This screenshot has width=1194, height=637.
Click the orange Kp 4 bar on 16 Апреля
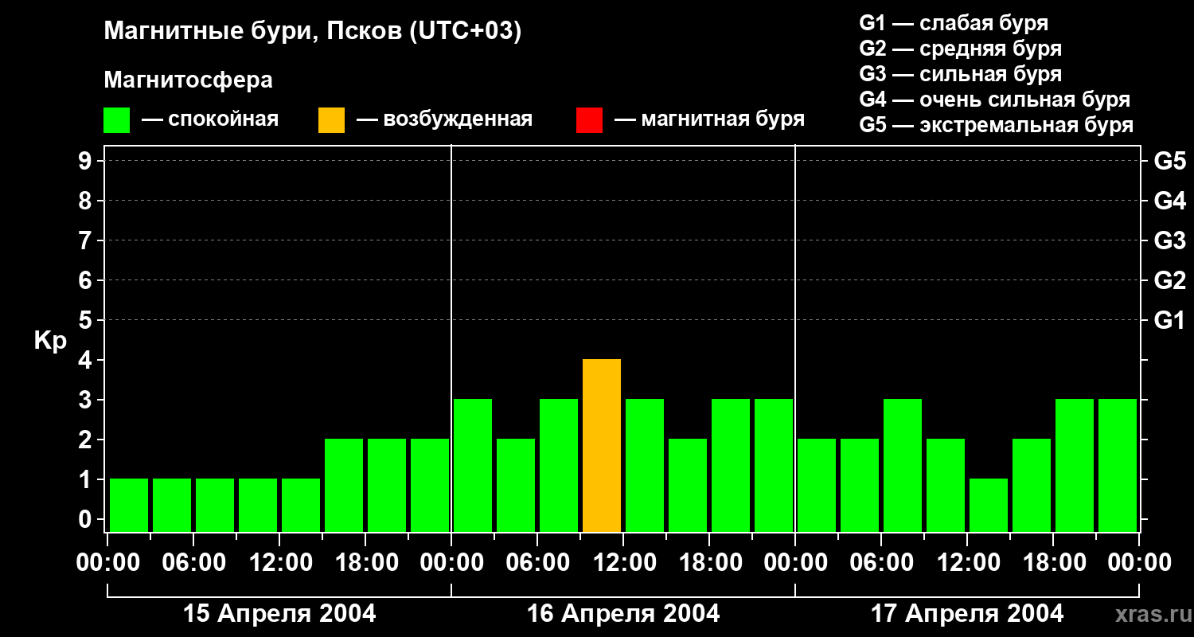(x=602, y=445)
